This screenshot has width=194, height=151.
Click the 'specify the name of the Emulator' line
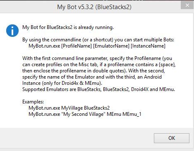point(92,77)
